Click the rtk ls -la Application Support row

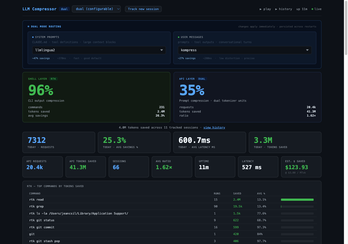172,213
